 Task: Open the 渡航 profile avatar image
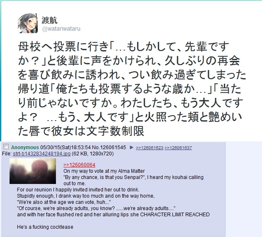pos(28,23)
